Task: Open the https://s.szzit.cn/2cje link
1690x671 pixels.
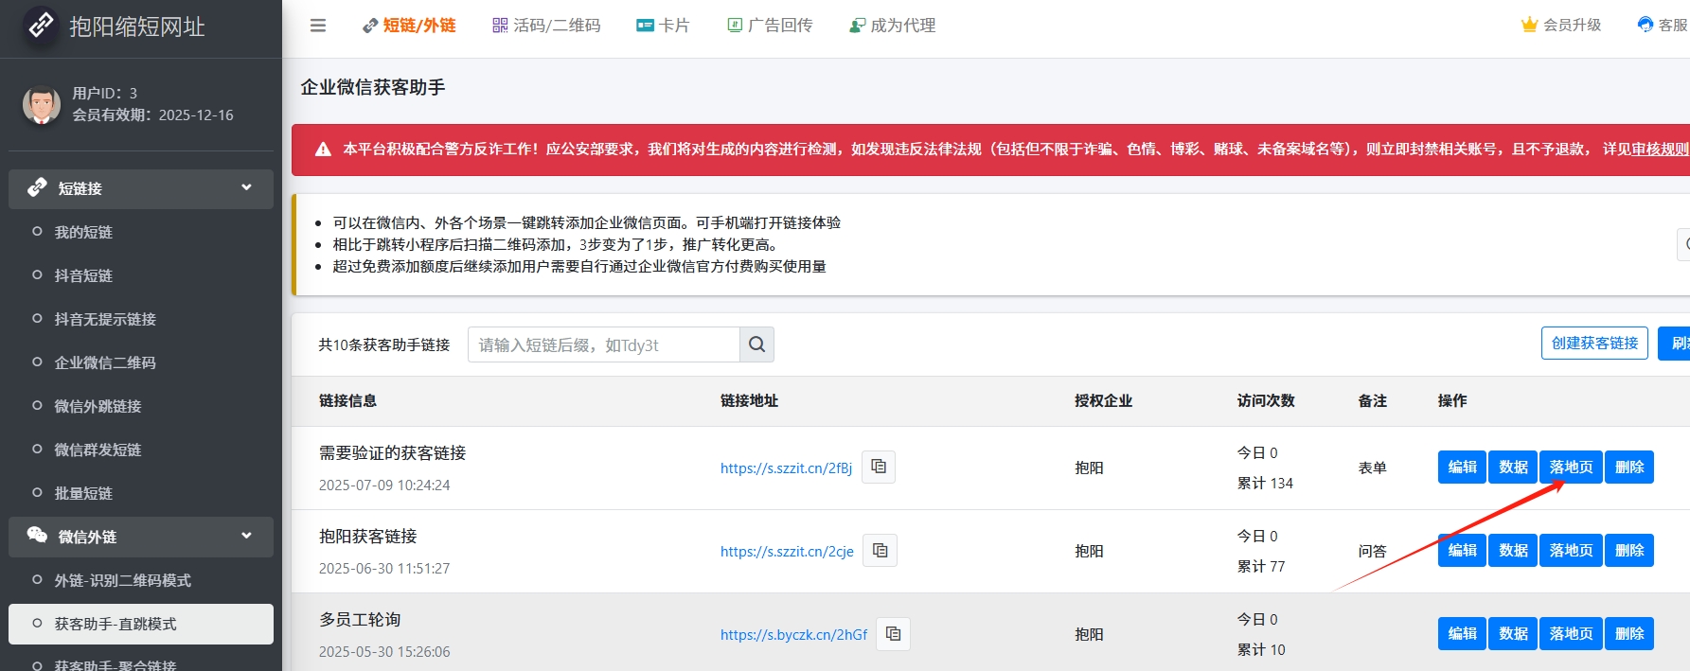Action: tap(787, 551)
